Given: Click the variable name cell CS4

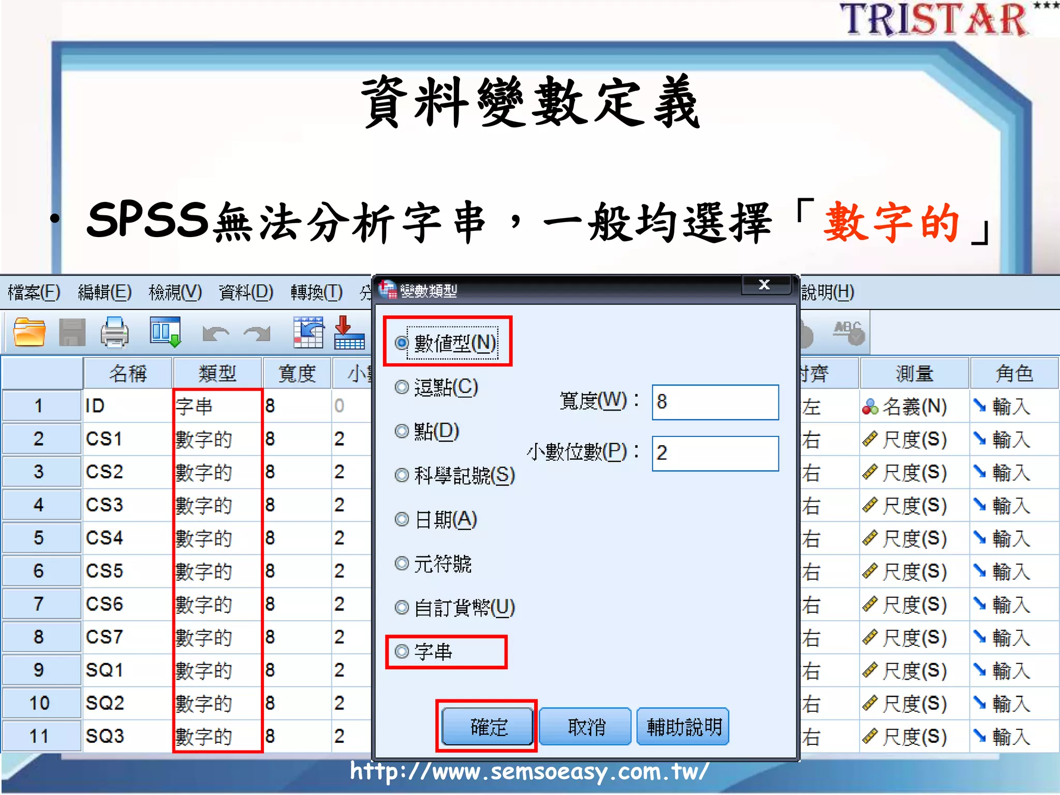Looking at the screenshot, I should pyautogui.click(x=128, y=538).
